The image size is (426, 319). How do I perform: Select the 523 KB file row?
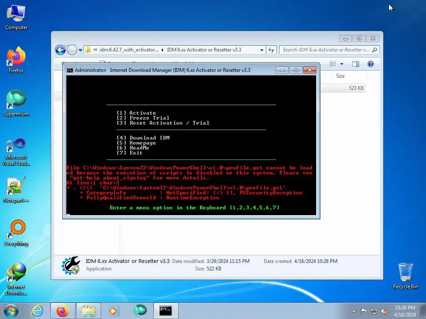pyautogui.click(x=343, y=88)
